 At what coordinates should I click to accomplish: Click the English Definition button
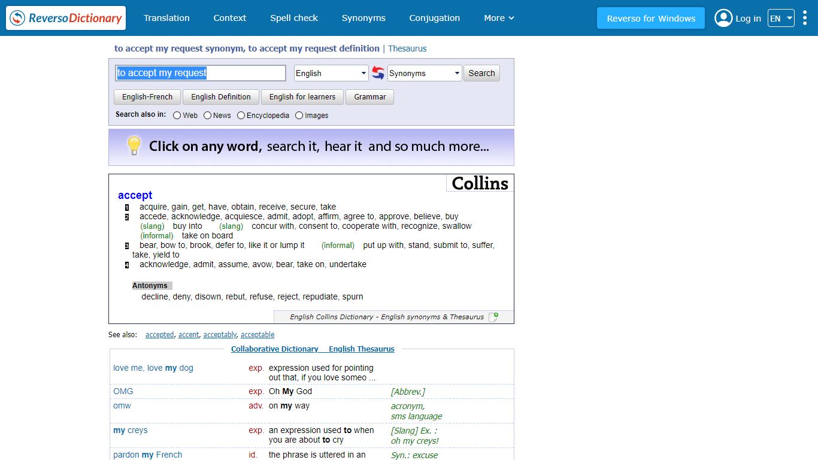click(x=221, y=97)
